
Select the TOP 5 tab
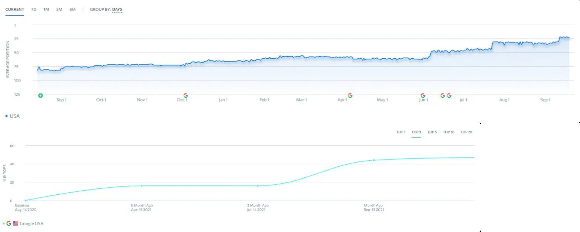click(432, 132)
